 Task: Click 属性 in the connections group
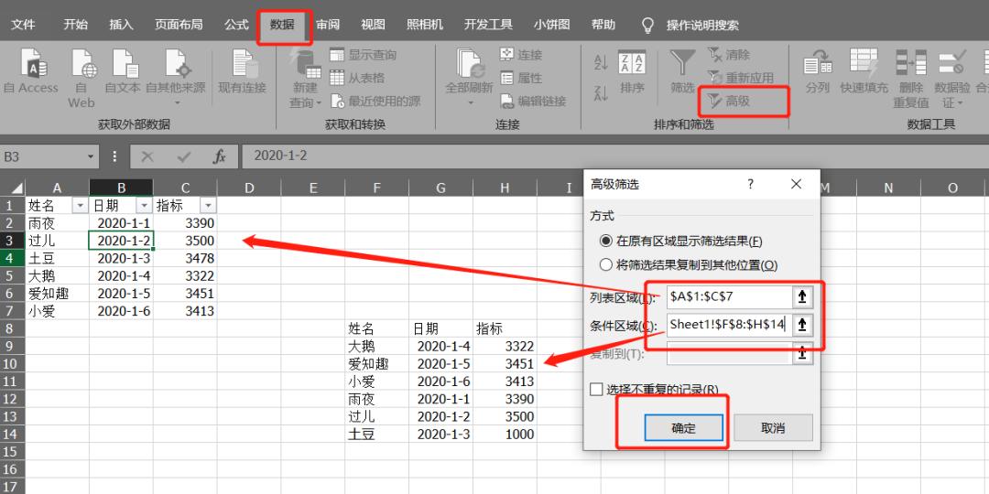click(521, 78)
